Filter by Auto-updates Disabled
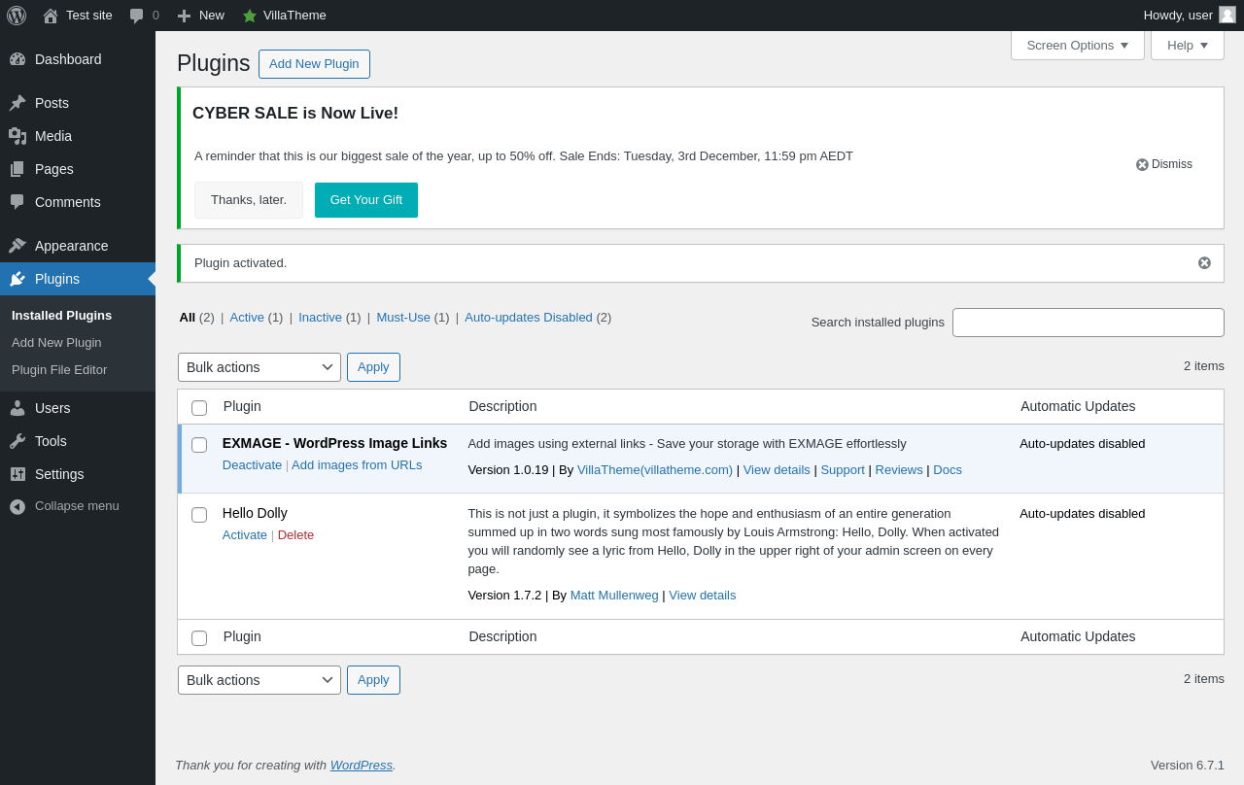 (529, 317)
